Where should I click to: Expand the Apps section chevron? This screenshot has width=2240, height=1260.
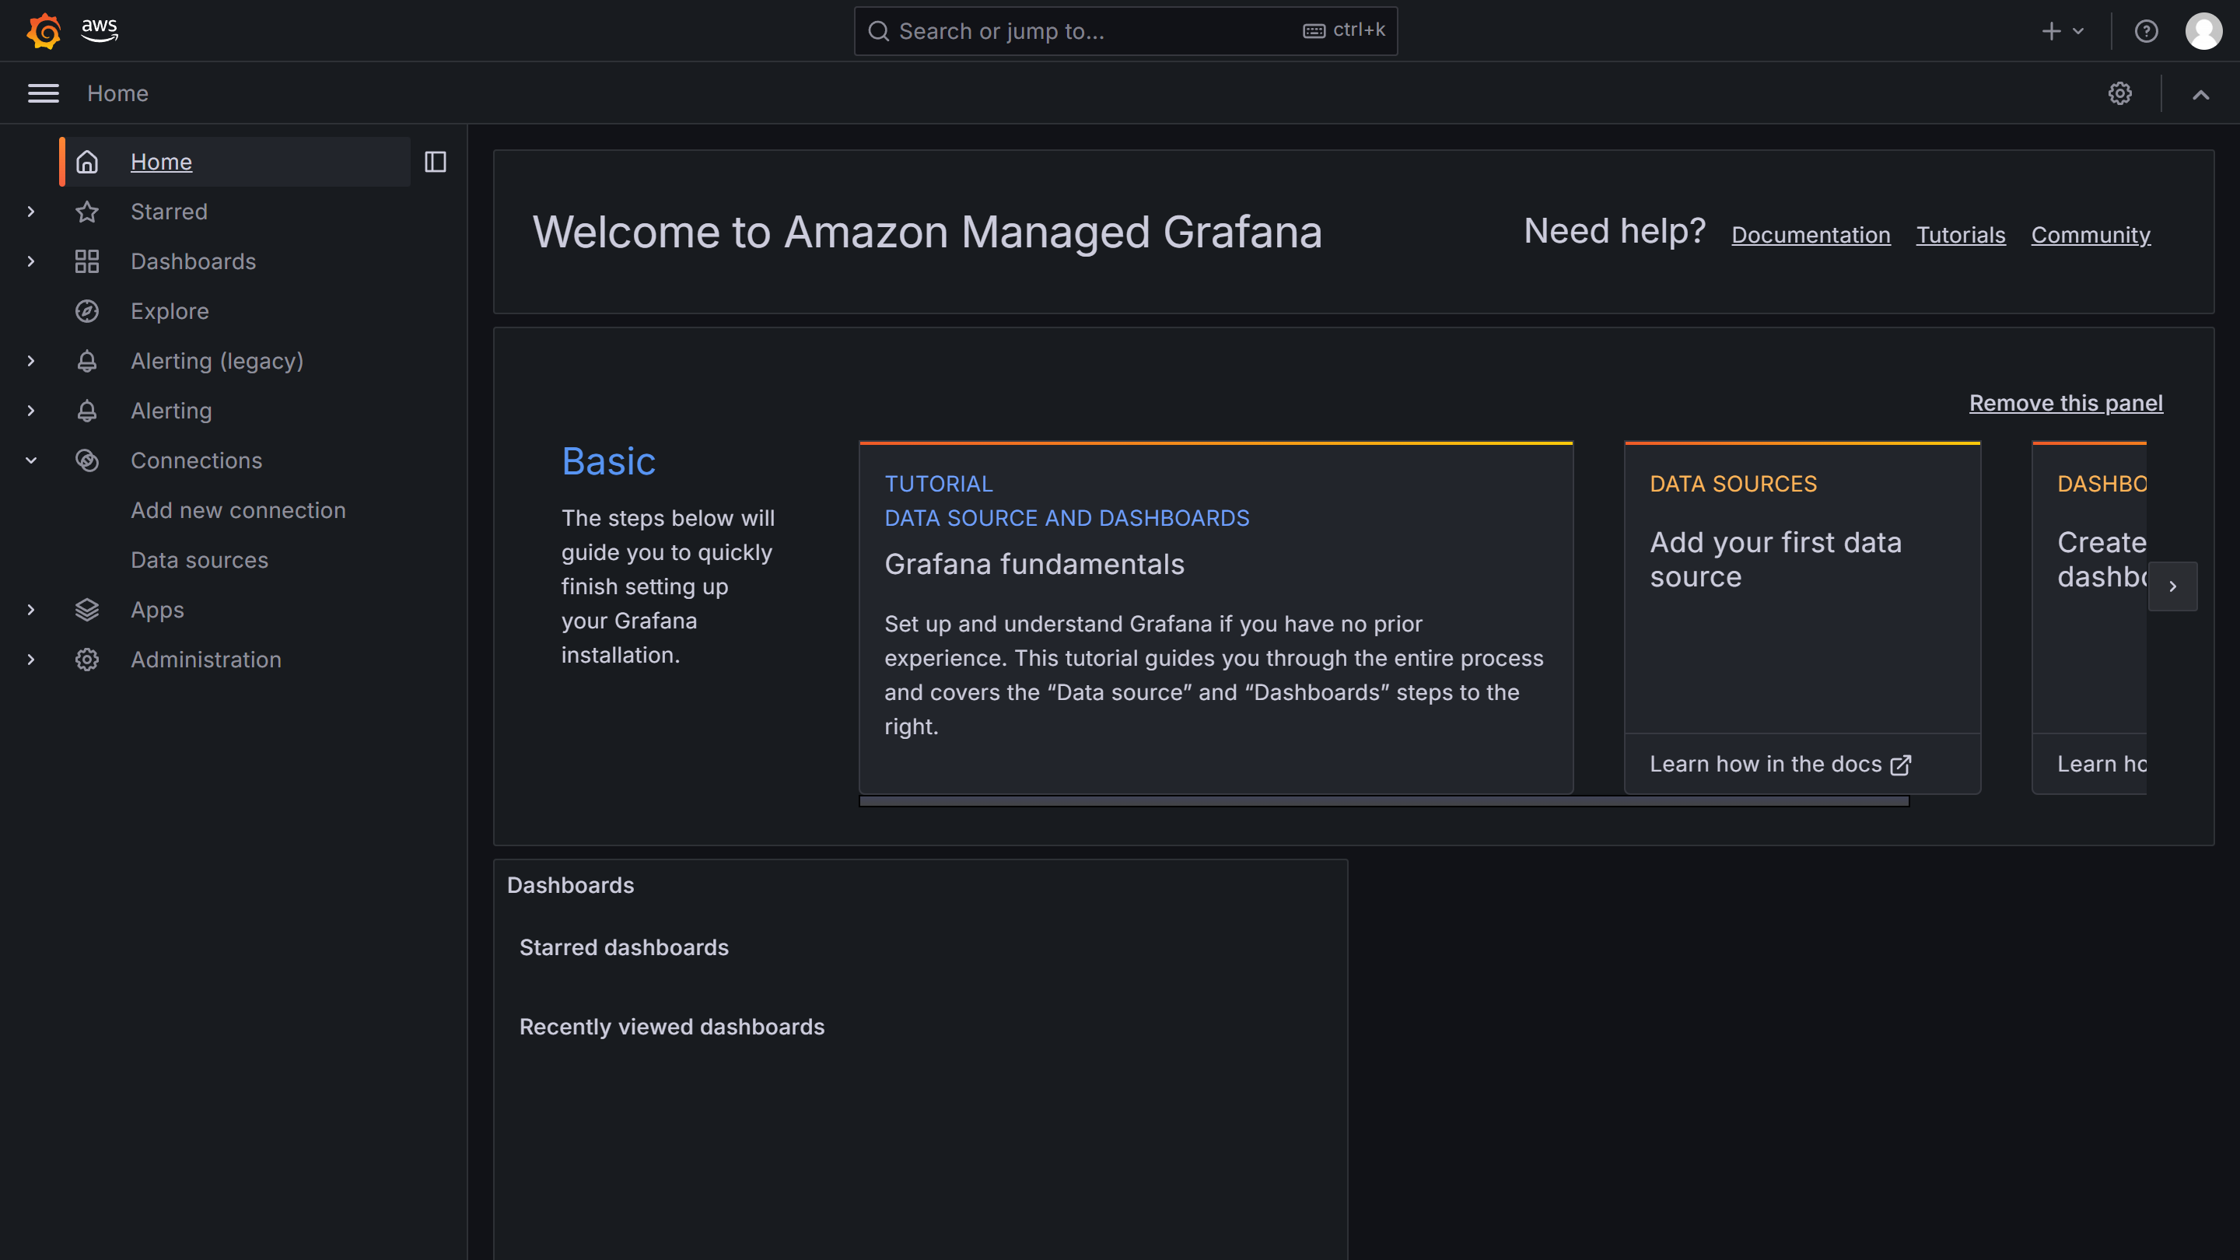click(31, 610)
